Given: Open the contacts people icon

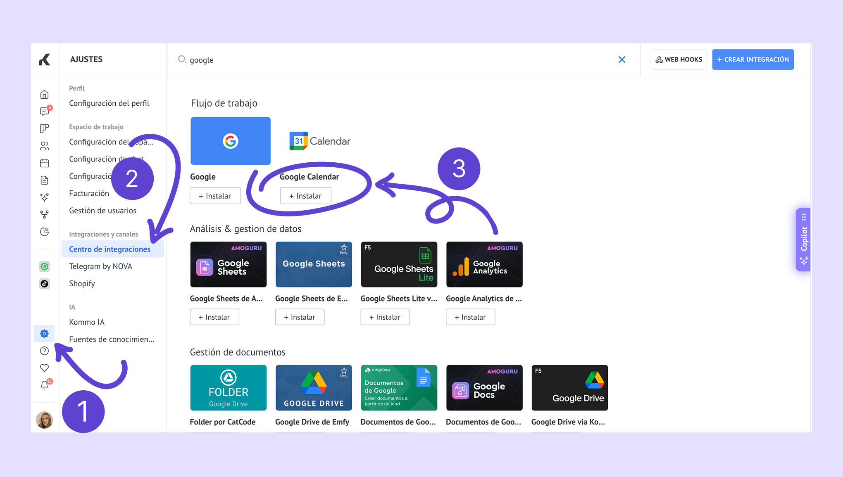Looking at the screenshot, I should [x=44, y=146].
